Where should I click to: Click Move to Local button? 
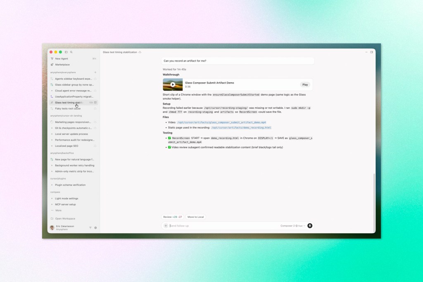pos(195,217)
